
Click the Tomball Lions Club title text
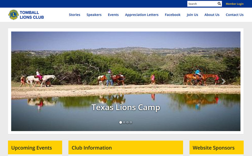coord(32,15)
